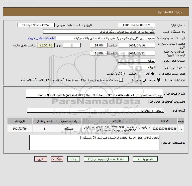Screen dimensions: 192x186
Task: Click the delivery city field تهران
Action: click(x=137, y=67)
